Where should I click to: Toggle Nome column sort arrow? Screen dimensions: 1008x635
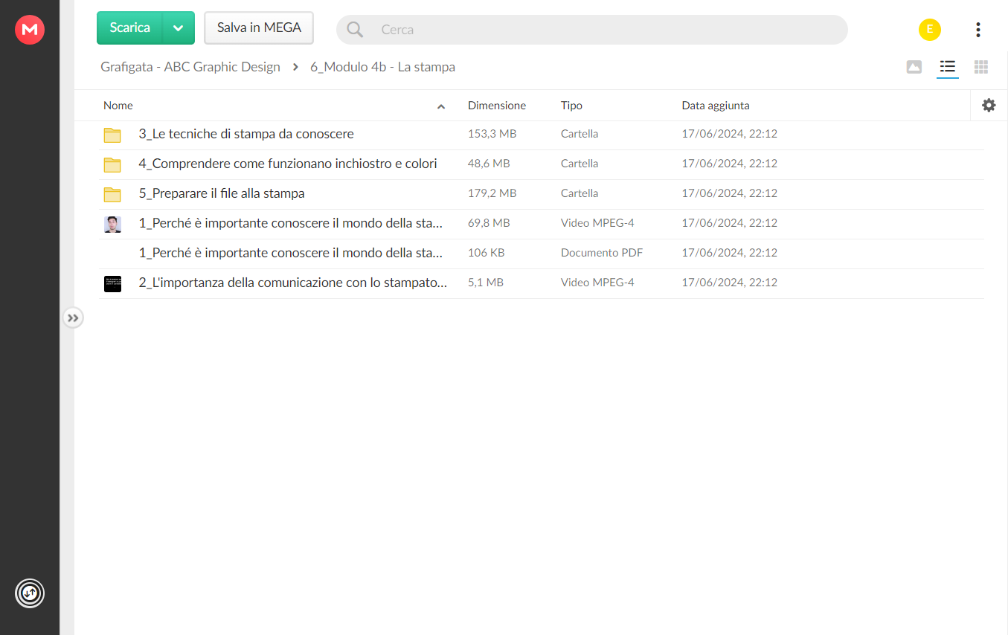coord(441,106)
